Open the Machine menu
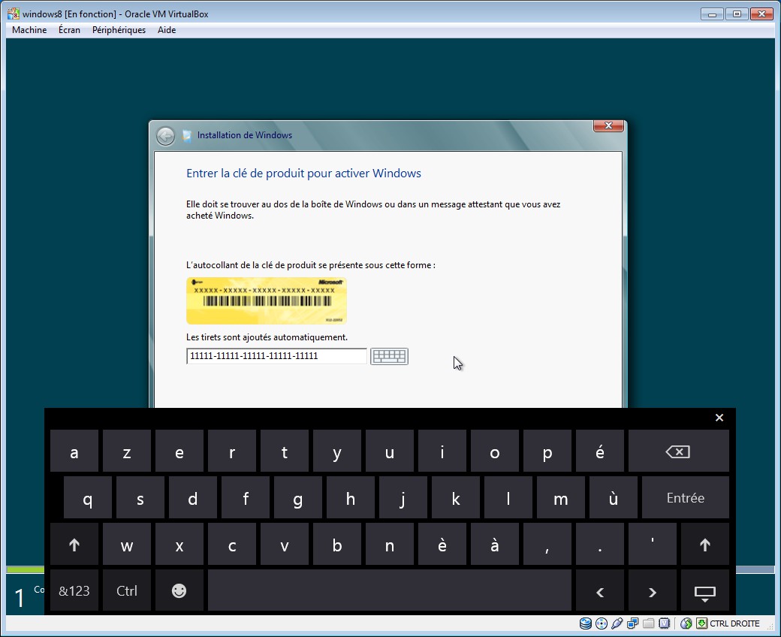 tap(29, 30)
